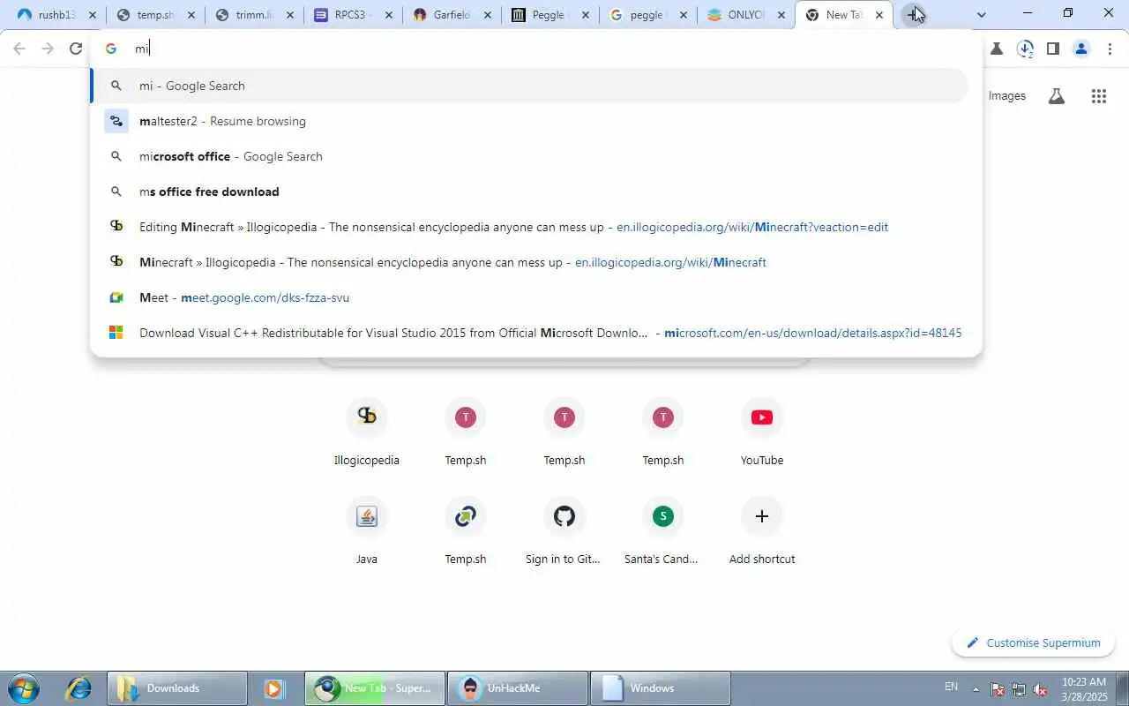The height and width of the screenshot is (706, 1129).
Task: Open the profile avatar icon
Action: tap(1081, 49)
